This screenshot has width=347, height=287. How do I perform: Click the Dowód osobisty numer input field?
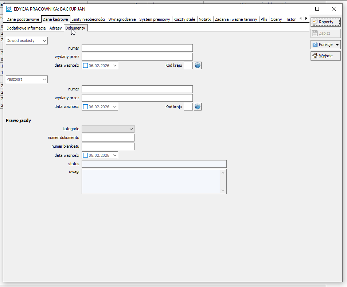tap(137, 48)
